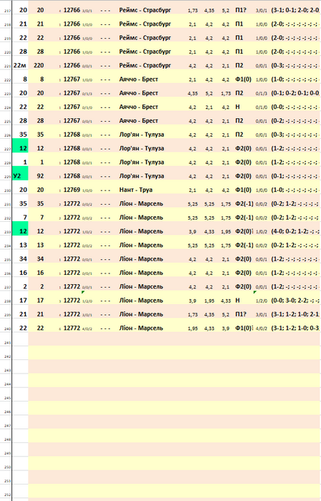Click code '12766' in row 219
This screenshot has height=501, width=321.
pyautogui.click(x=71, y=37)
